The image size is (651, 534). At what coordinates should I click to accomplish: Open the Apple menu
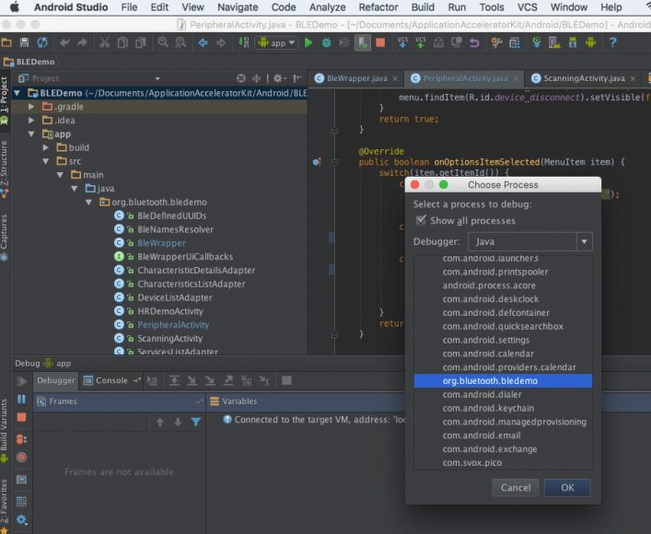[15, 7]
